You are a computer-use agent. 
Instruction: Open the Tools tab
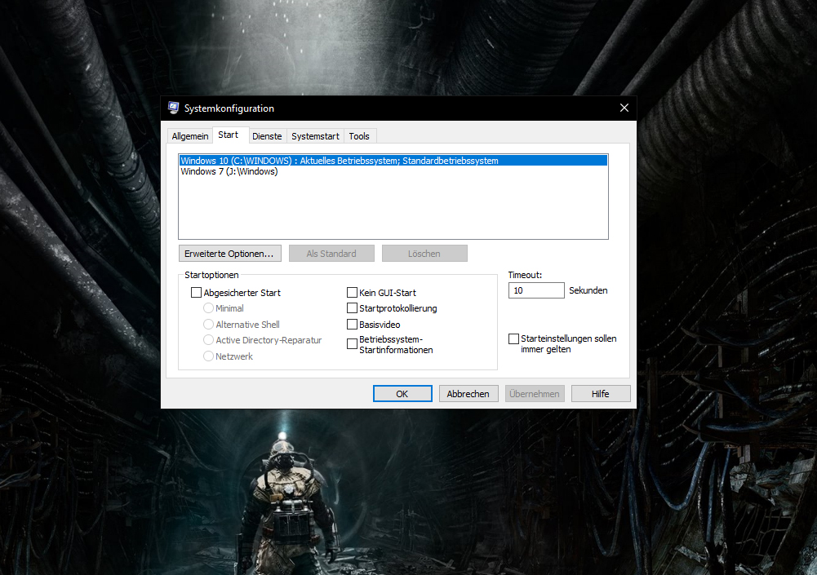tap(359, 136)
